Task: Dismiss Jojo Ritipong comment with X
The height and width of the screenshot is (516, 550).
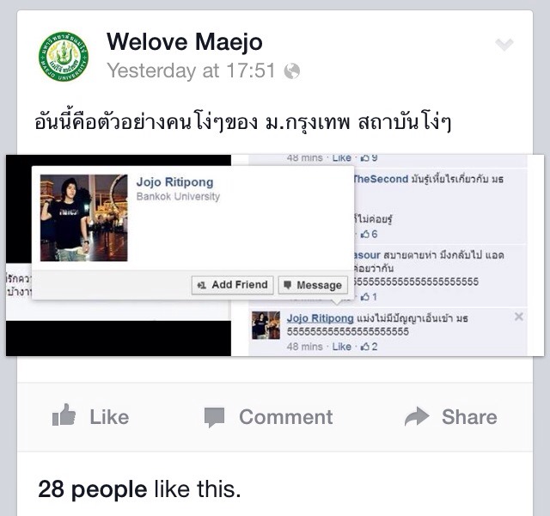Action: point(519,316)
